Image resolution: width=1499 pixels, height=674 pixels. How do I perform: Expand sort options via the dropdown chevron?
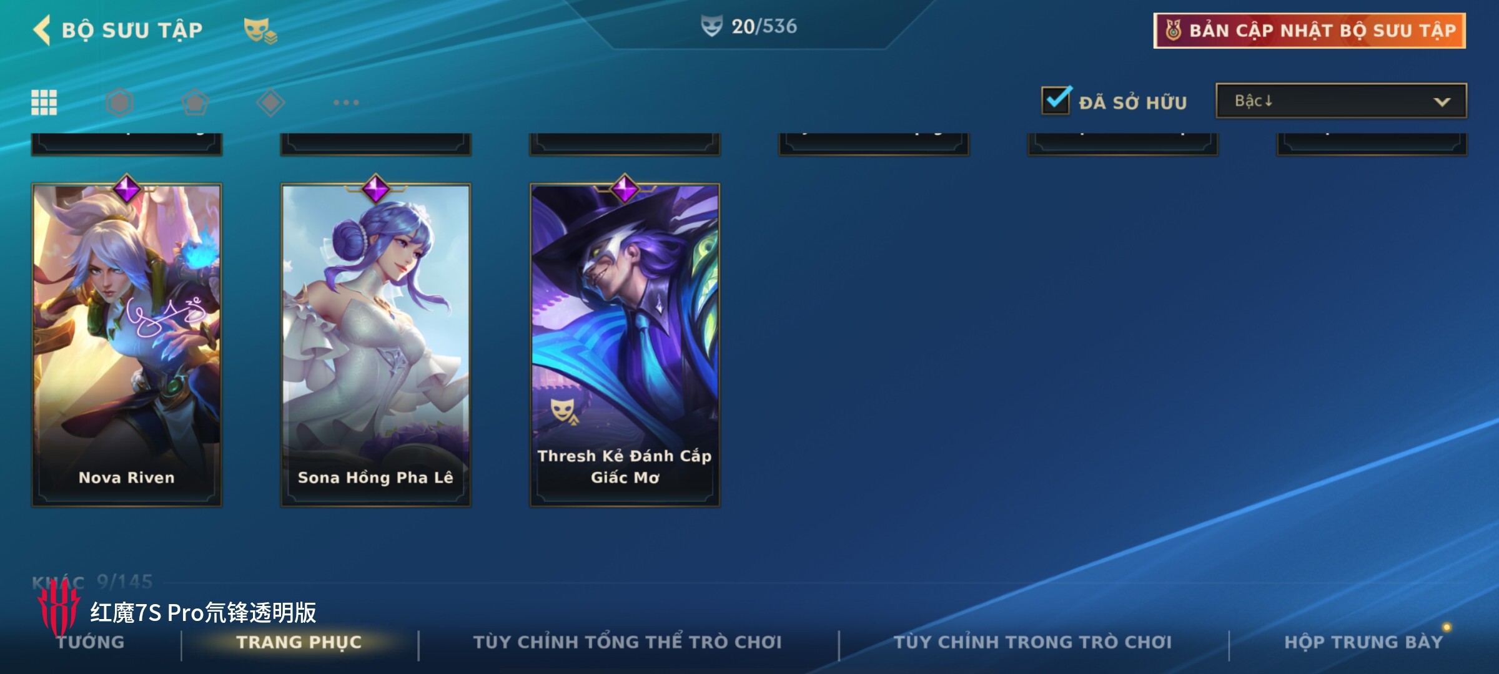pyautogui.click(x=1442, y=102)
